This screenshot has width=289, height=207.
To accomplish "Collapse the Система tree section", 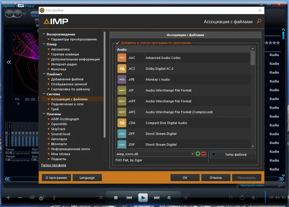I will pyautogui.click(x=44, y=94).
